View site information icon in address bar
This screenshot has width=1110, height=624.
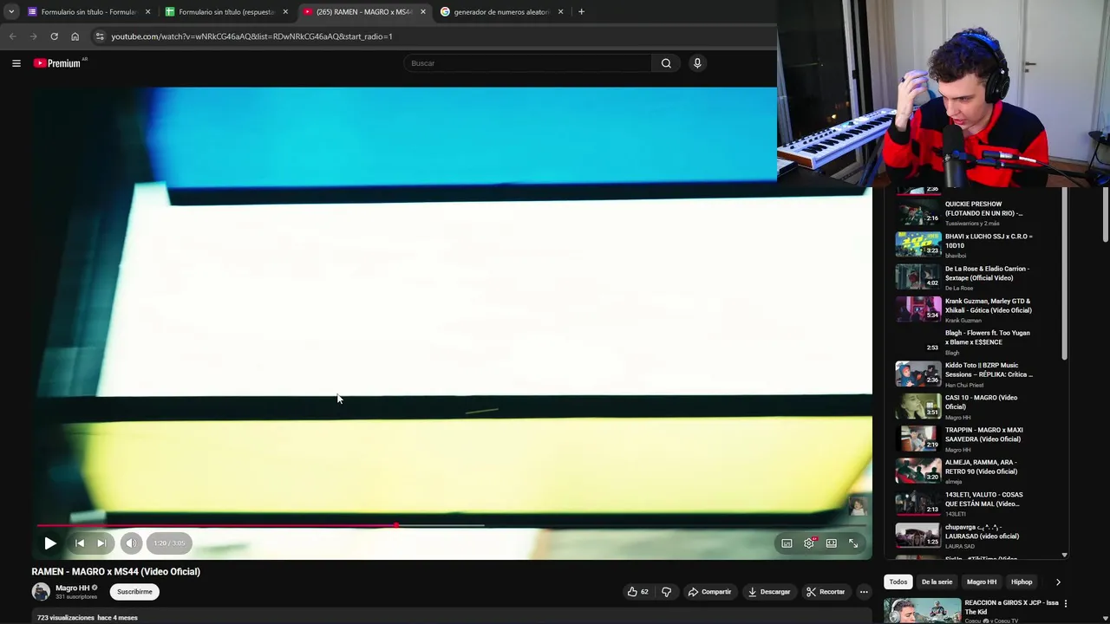(x=100, y=36)
